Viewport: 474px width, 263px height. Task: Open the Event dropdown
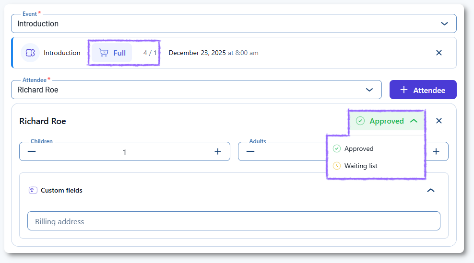[444, 23]
